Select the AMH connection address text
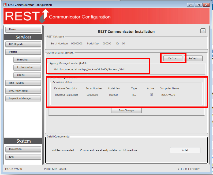This screenshot has width=213, height=175. (x=89, y=70)
